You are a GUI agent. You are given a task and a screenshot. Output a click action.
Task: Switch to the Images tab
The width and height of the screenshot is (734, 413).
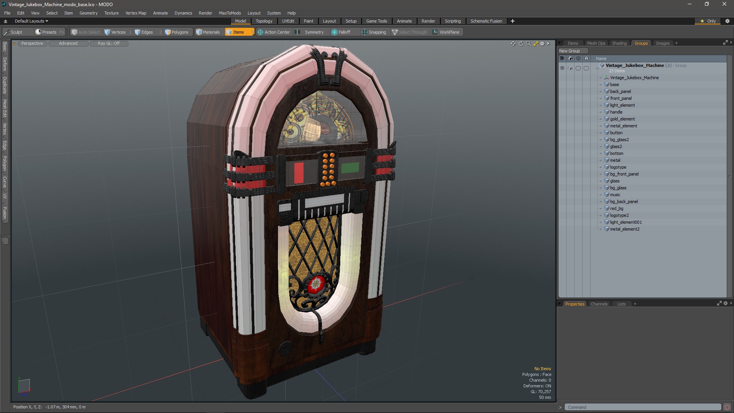663,43
